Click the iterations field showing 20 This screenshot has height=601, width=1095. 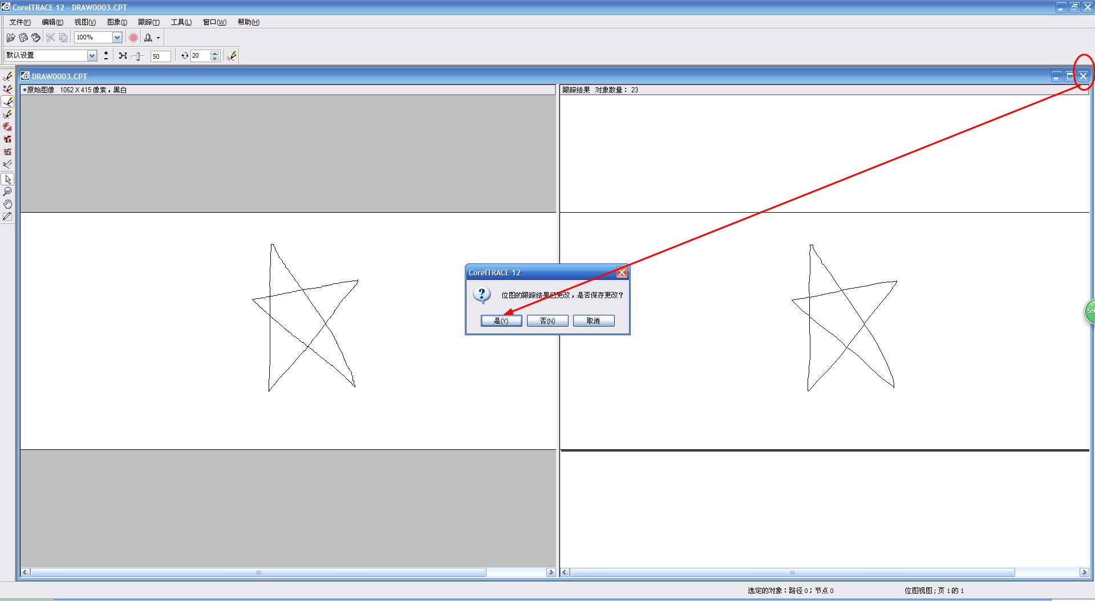[x=200, y=55]
